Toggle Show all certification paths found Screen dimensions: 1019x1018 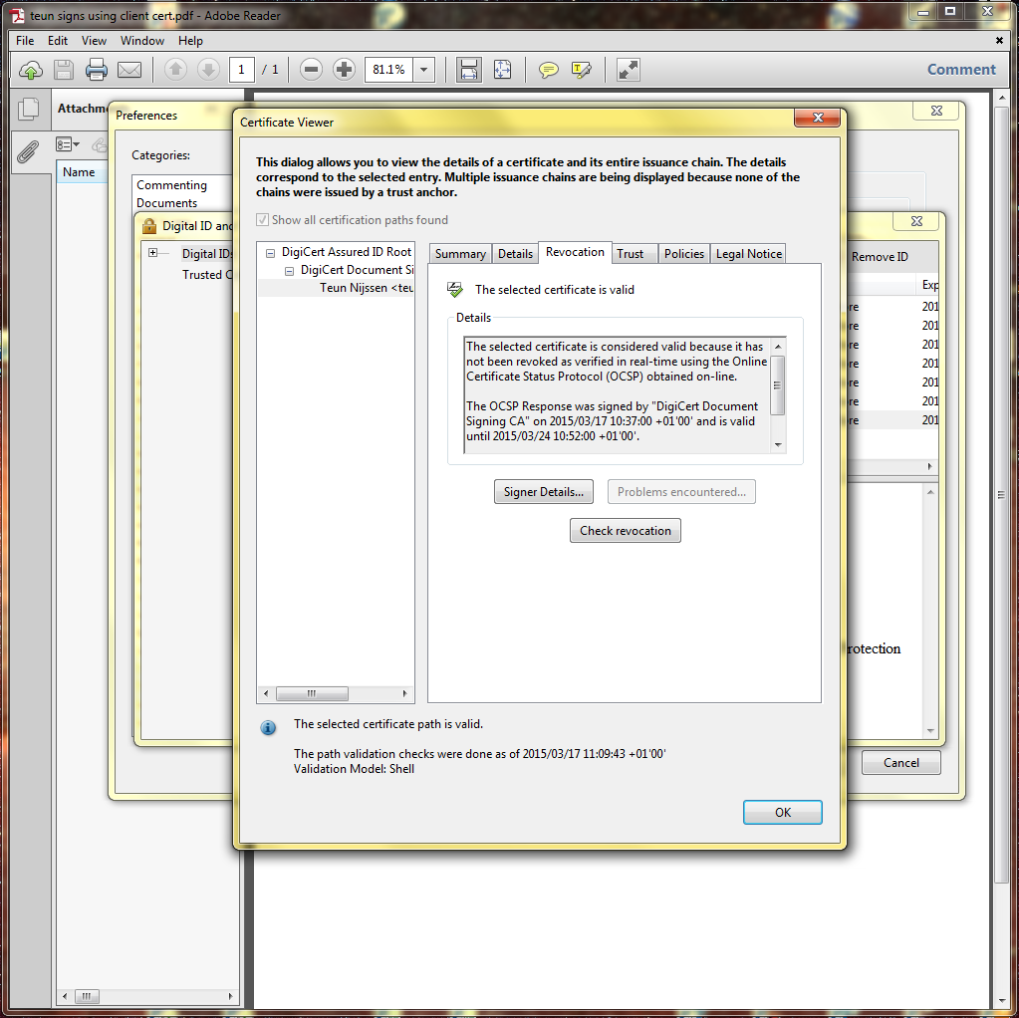[263, 220]
